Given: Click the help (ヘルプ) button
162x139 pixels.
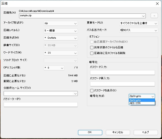Looking at the screenshot, I should click(x=146, y=133).
